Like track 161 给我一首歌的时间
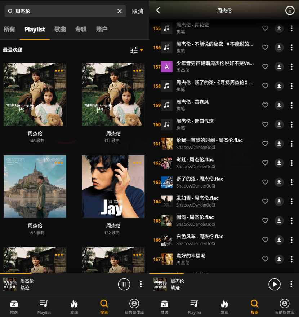The width and height of the screenshot is (299, 317). click(265, 144)
